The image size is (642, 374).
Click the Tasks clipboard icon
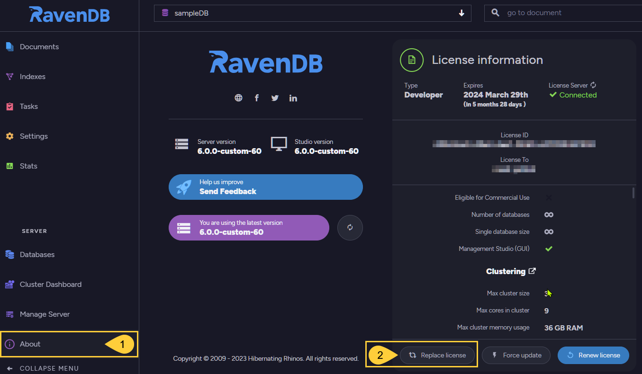point(9,107)
